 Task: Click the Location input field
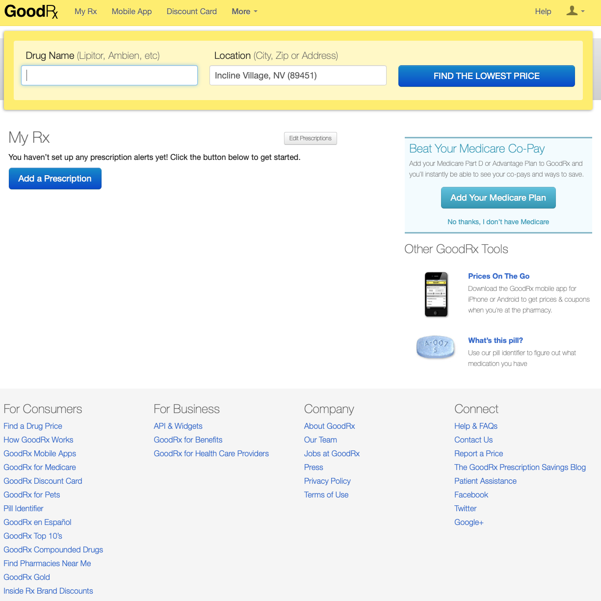click(x=298, y=76)
